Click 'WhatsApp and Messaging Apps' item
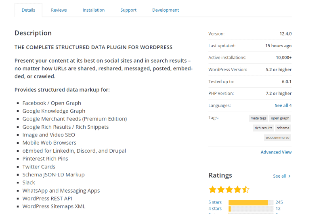This screenshot has width=323, height=214. pyautogui.click(x=61, y=191)
